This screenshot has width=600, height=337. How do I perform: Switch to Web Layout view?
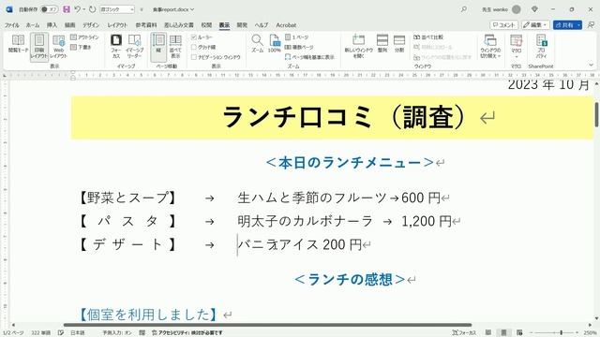(x=58, y=47)
